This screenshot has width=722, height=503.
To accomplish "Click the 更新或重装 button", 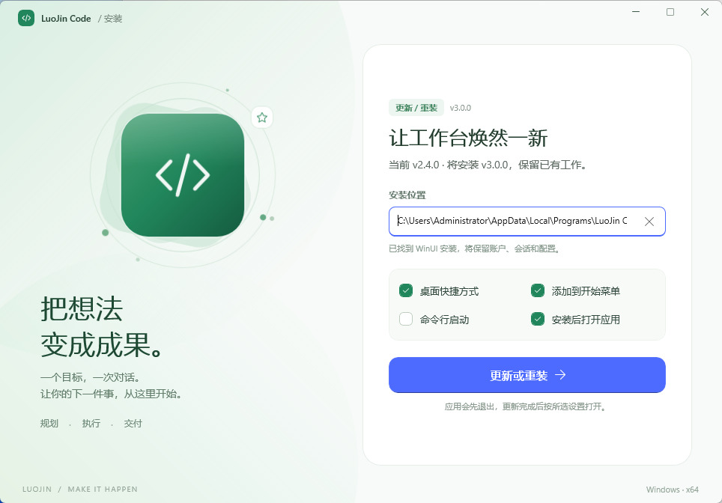I will coord(527,375).
